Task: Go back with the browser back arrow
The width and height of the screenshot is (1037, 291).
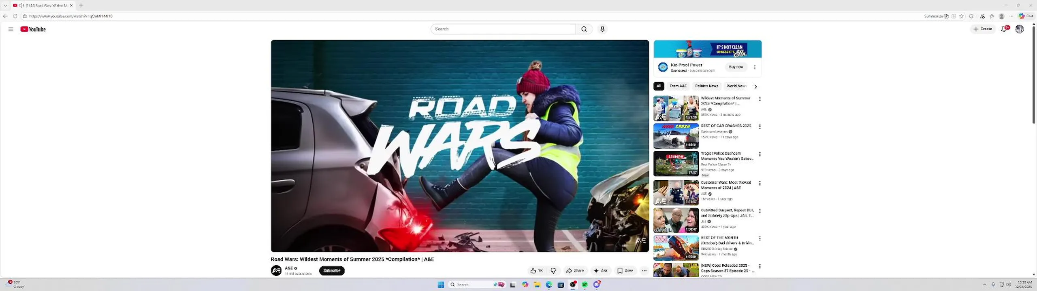Action: pyautogui.click(x=5, y=16)
